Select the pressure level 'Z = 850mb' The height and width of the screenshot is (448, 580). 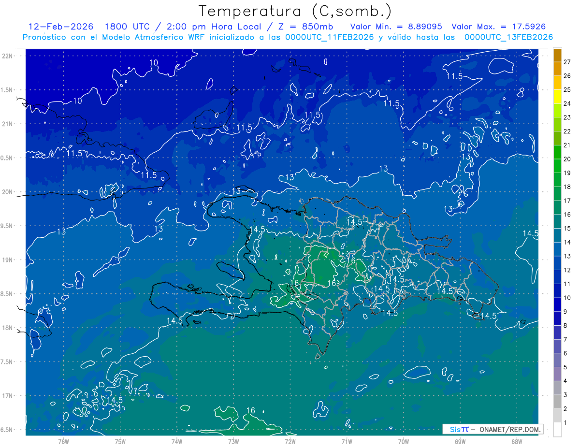pos(304,27)
